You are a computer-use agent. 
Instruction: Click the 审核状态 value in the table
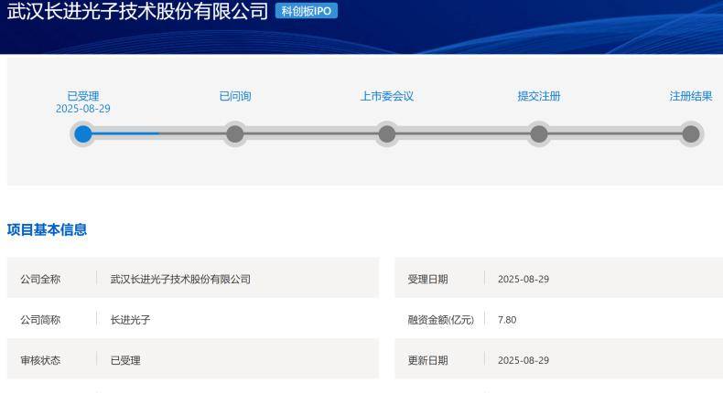pos(125,360)
